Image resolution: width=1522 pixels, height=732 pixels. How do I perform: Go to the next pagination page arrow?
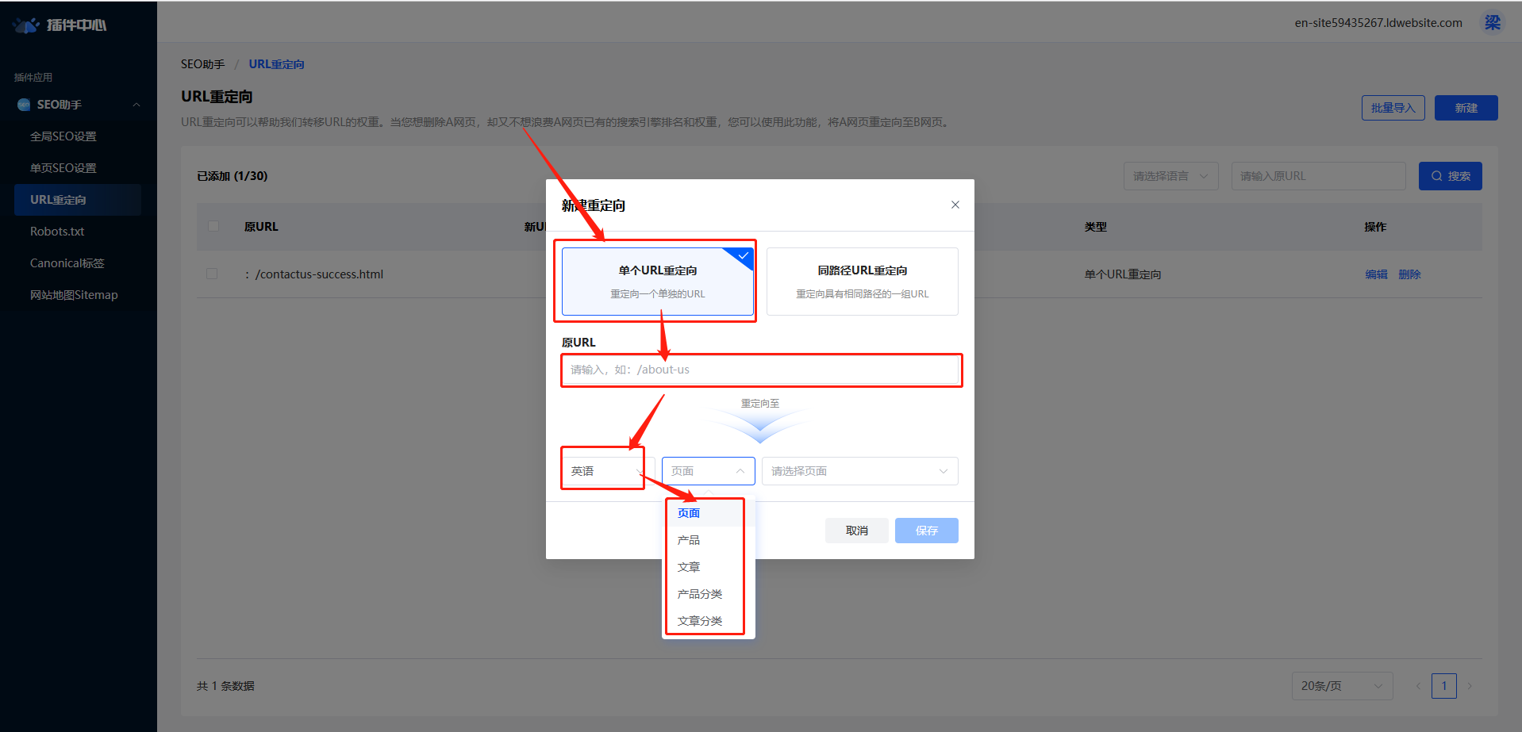click(x=1470, y=686)
